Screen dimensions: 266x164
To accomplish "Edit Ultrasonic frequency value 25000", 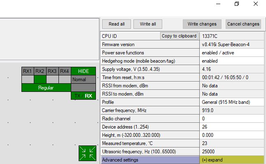I will 232,152.
